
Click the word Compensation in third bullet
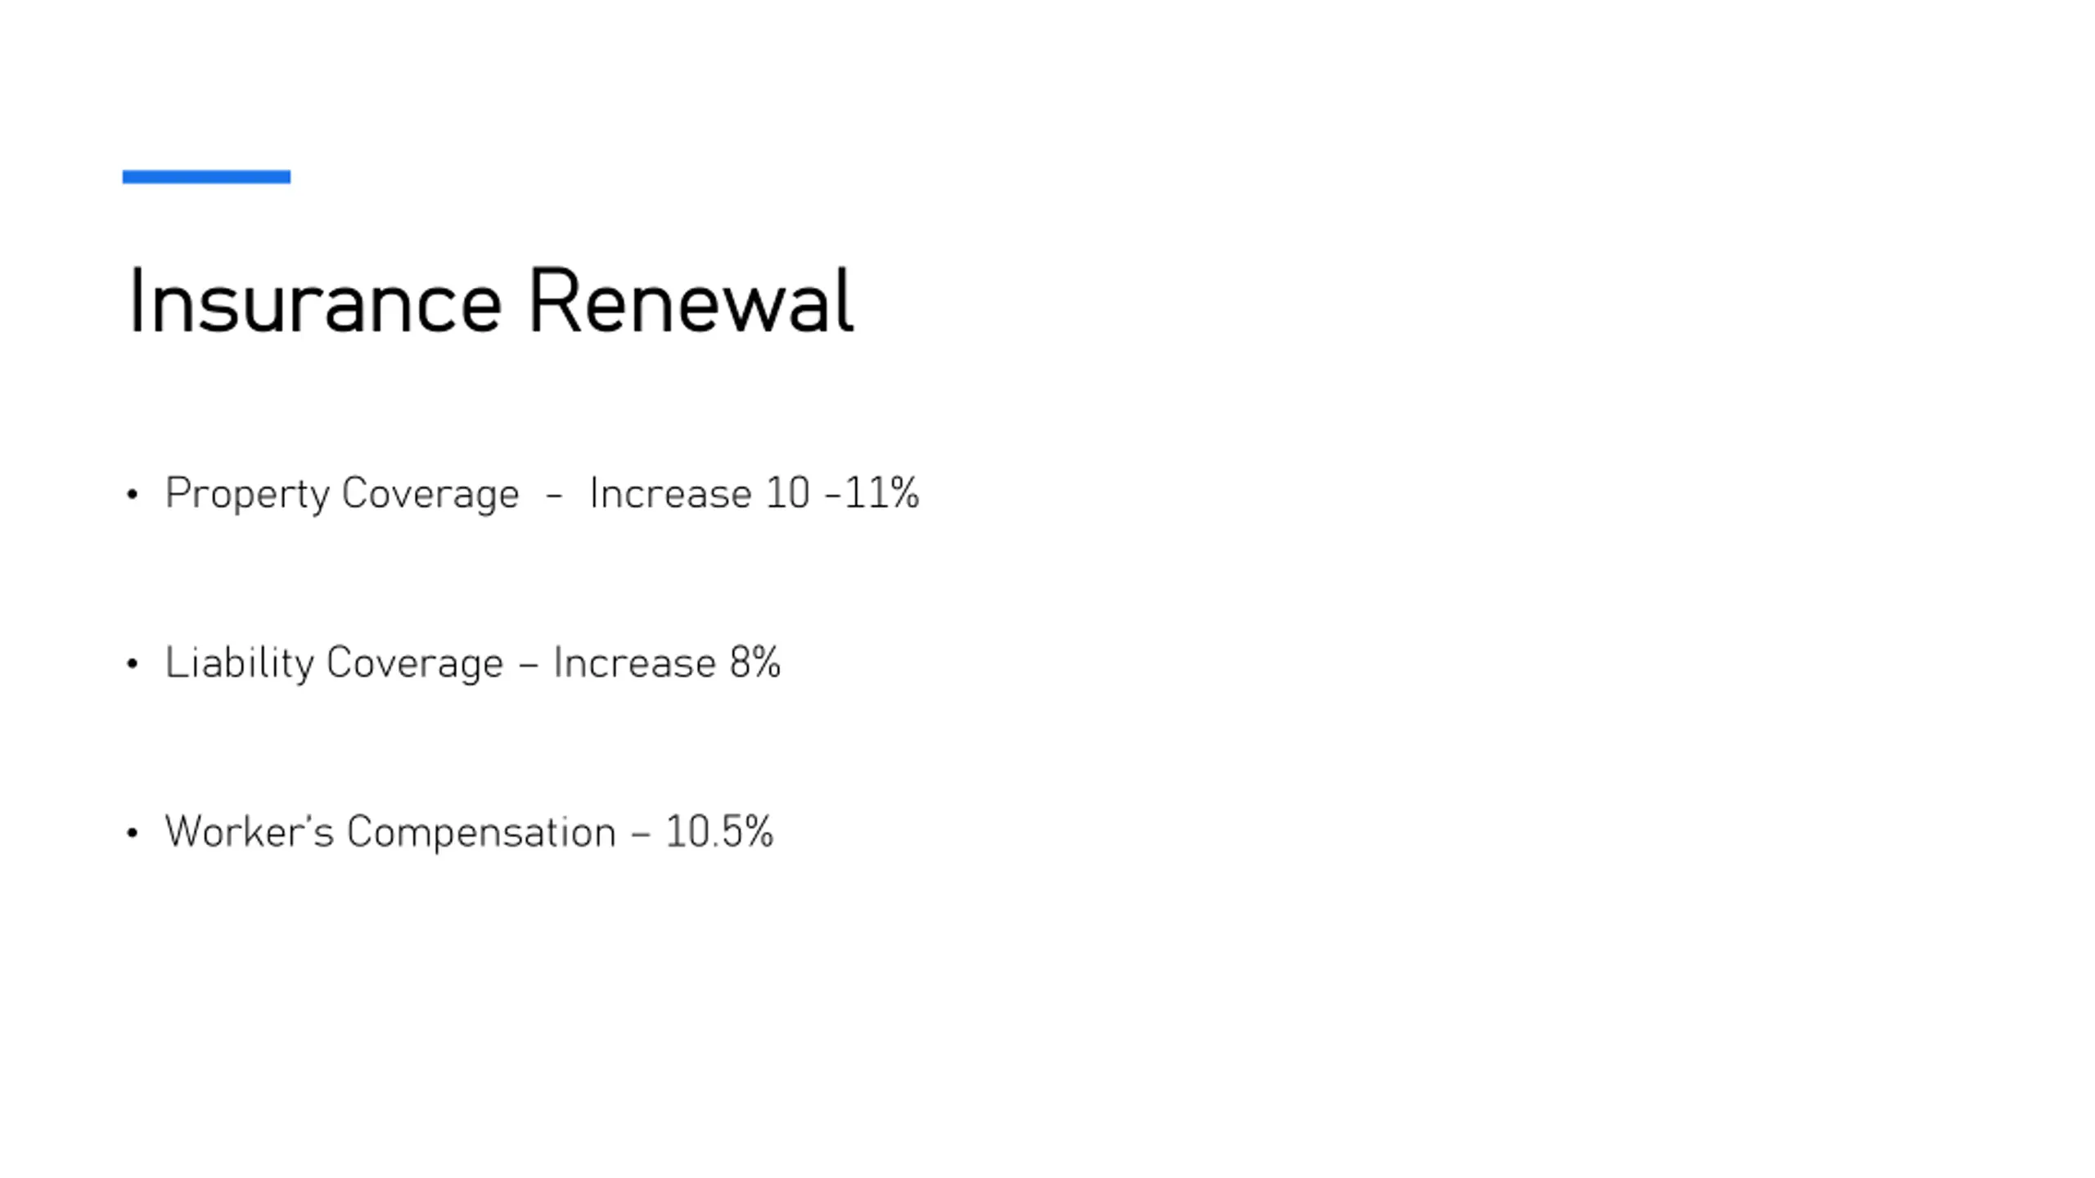(x=481, y=833)
